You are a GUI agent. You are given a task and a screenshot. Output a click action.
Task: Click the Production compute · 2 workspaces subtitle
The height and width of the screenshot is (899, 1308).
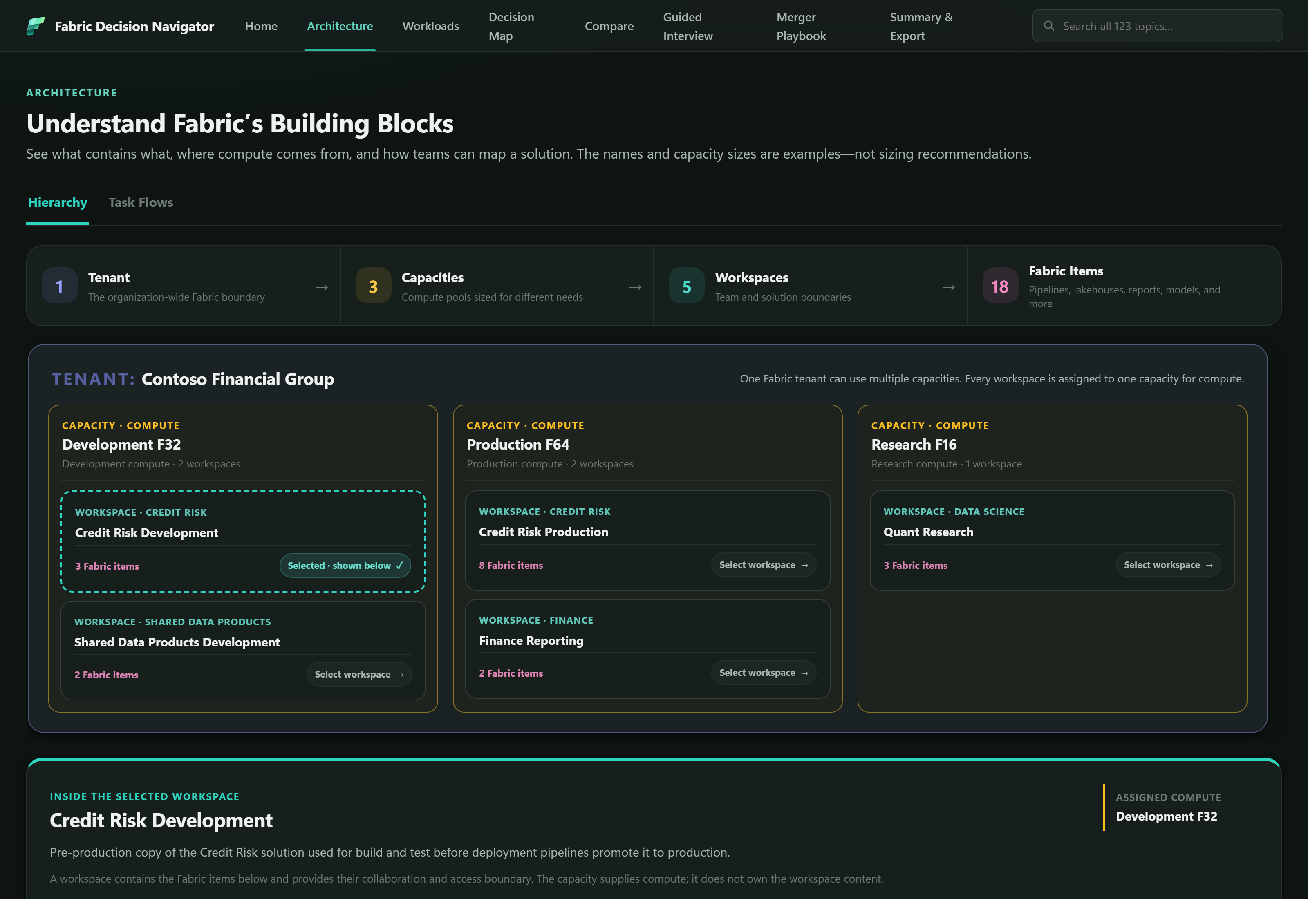[550, 463]
